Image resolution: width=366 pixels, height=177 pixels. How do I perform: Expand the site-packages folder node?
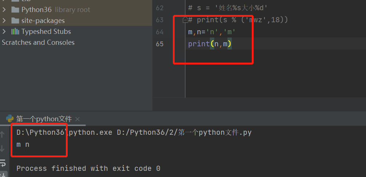pyautogui.click(x=4, y=20)
